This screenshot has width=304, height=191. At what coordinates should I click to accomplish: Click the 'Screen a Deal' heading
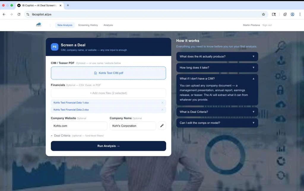pyautogui.click(x=73, y=45)
